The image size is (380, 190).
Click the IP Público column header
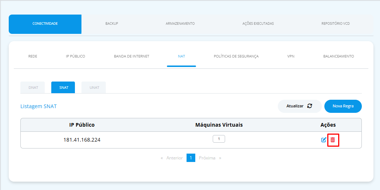(x=82, y=125)
